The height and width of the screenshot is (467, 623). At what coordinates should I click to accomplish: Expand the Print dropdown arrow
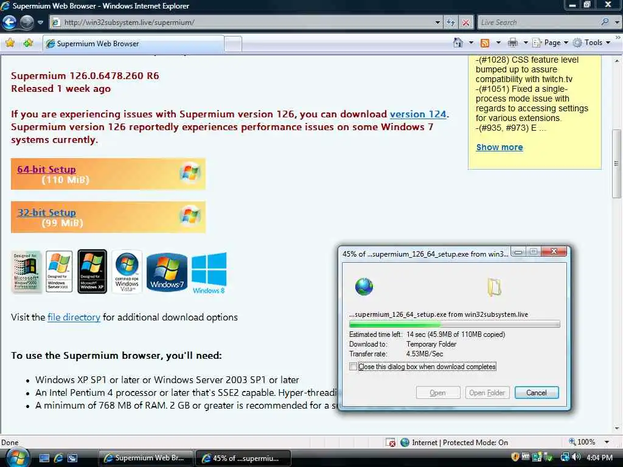pyautogui.click(x=525, y=43)
